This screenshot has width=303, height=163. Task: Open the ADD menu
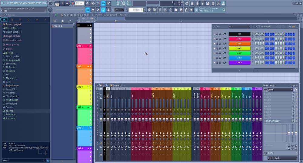tap(12, 3)
